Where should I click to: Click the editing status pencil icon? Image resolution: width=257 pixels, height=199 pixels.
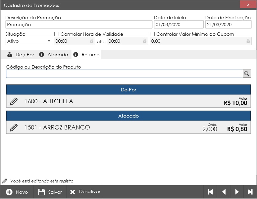pos(5,181)
